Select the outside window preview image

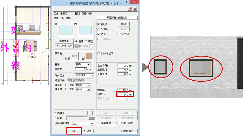[x=66, y=30]
